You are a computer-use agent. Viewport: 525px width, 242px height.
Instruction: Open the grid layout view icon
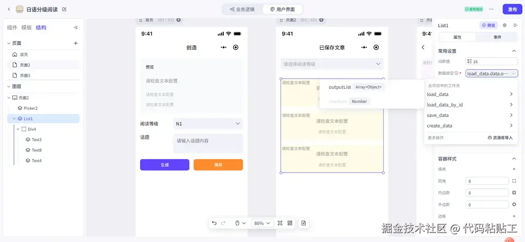coord(290,223)
